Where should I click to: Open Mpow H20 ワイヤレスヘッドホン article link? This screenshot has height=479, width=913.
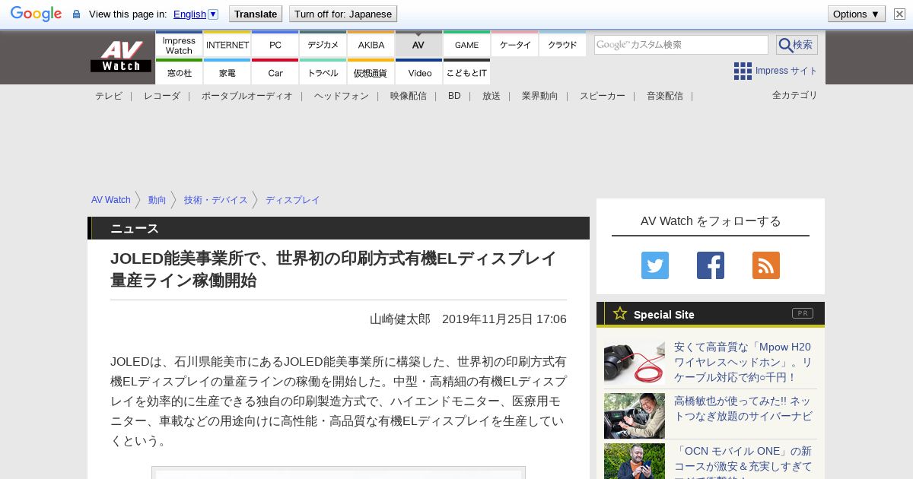743,362
